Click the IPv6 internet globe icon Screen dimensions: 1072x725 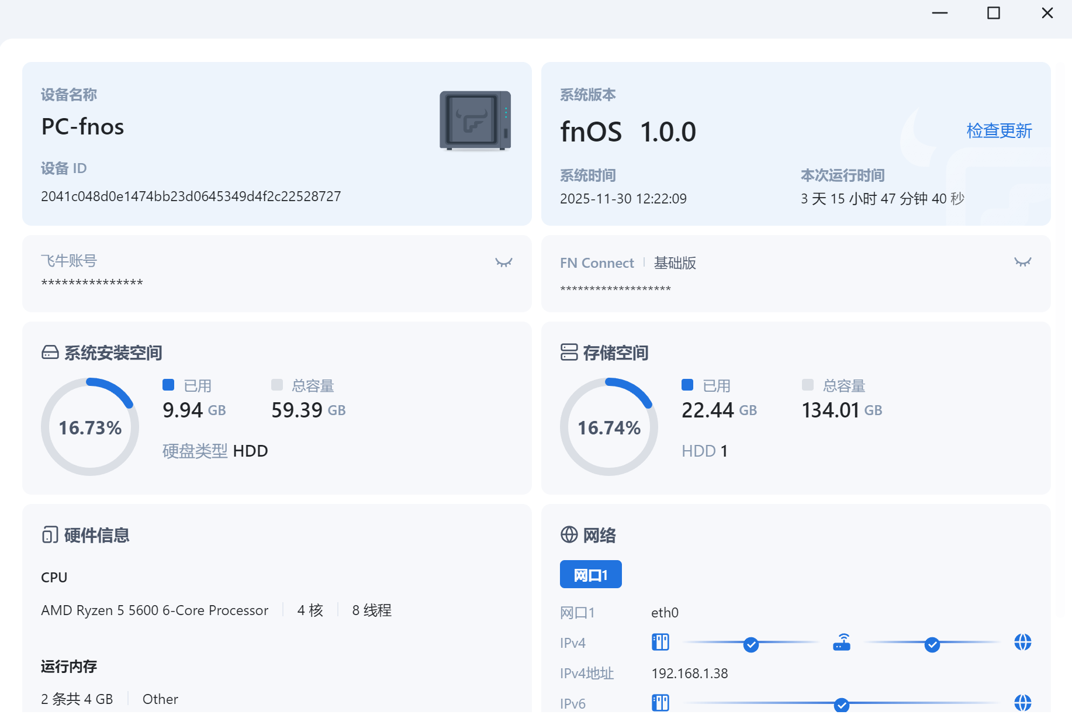coord(1022,703)
